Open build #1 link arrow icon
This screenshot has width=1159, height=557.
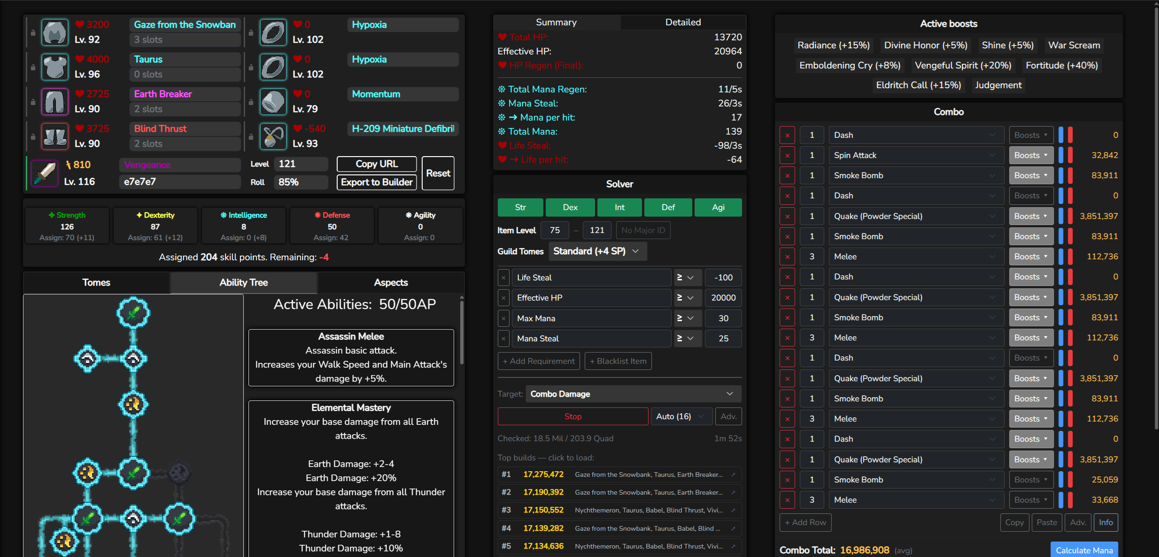733,474
